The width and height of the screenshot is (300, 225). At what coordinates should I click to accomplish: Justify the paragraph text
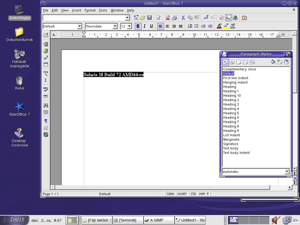180,26
